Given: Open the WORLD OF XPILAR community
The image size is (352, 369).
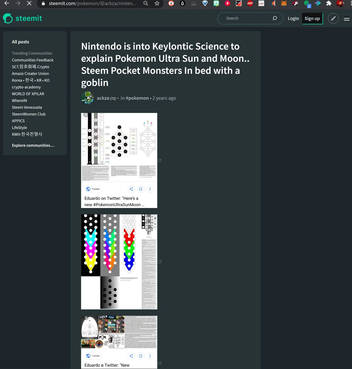Looking at the screenshot, I should click(x=28, y=94).
